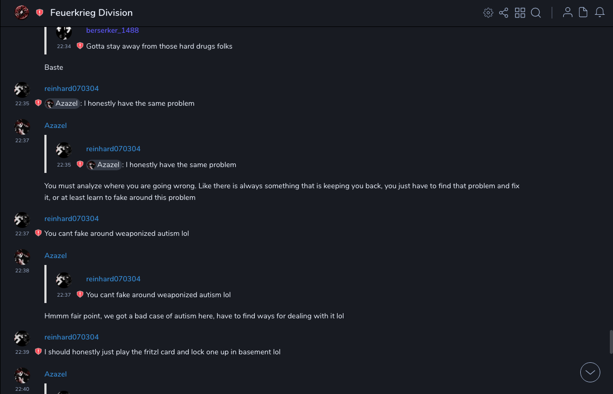Click the red shield in the 22:34 quoted message
The image size is (613, 394).
tap(80, 46)
